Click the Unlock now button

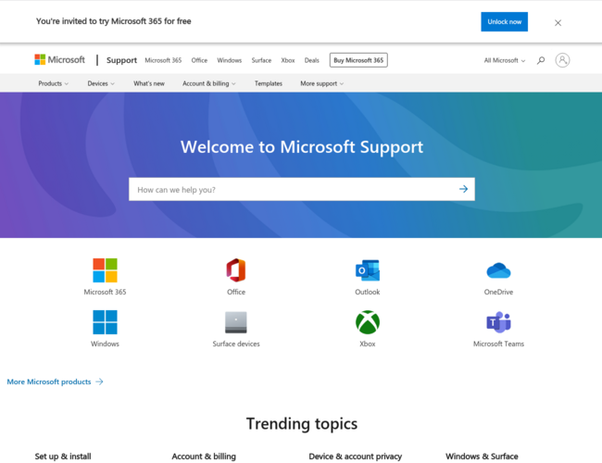coord(504,22)
